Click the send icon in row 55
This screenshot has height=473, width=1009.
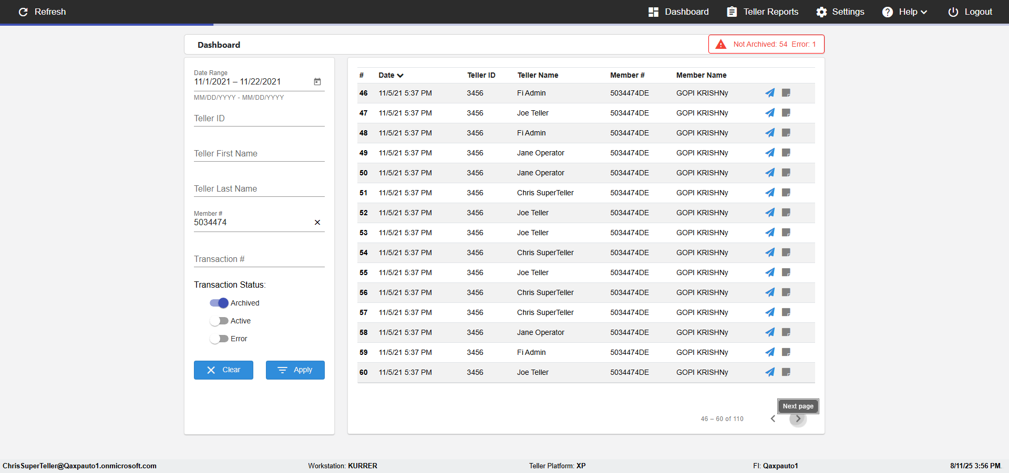coord(770,272)
